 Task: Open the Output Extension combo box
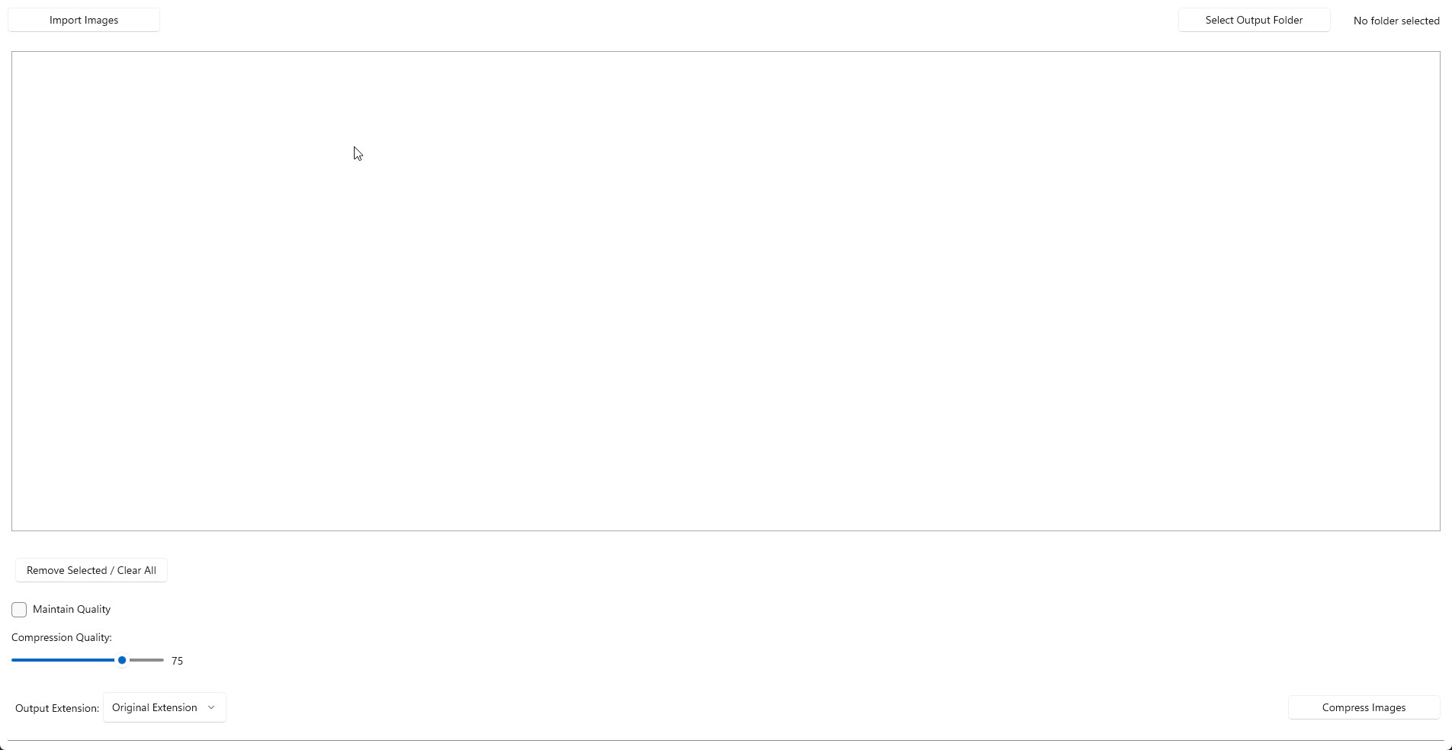point(165,707)
